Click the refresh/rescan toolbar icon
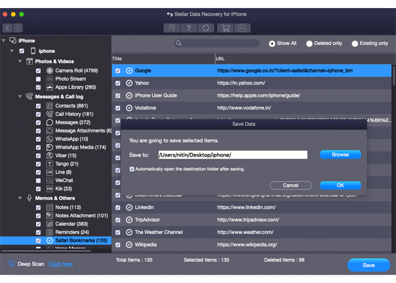Screen dimensions: 396x283 point(206,28)
